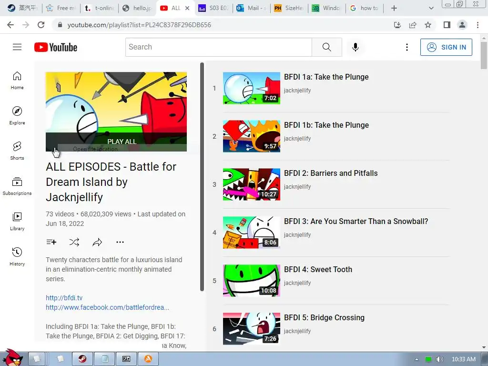Switch to the S03 E0 tab
The height and width of the screenshot is (366, 488).
[x=213, y=8]
